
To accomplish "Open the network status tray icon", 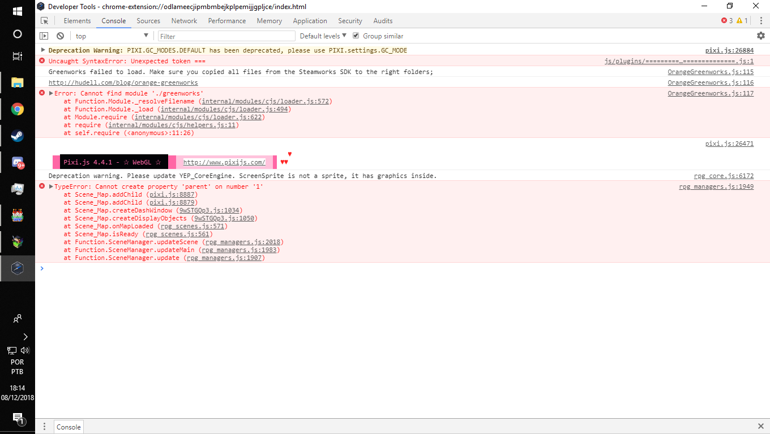I will [x=12, y=350].
